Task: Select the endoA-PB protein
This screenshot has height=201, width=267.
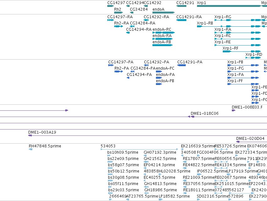Action: tap(159, 84)
